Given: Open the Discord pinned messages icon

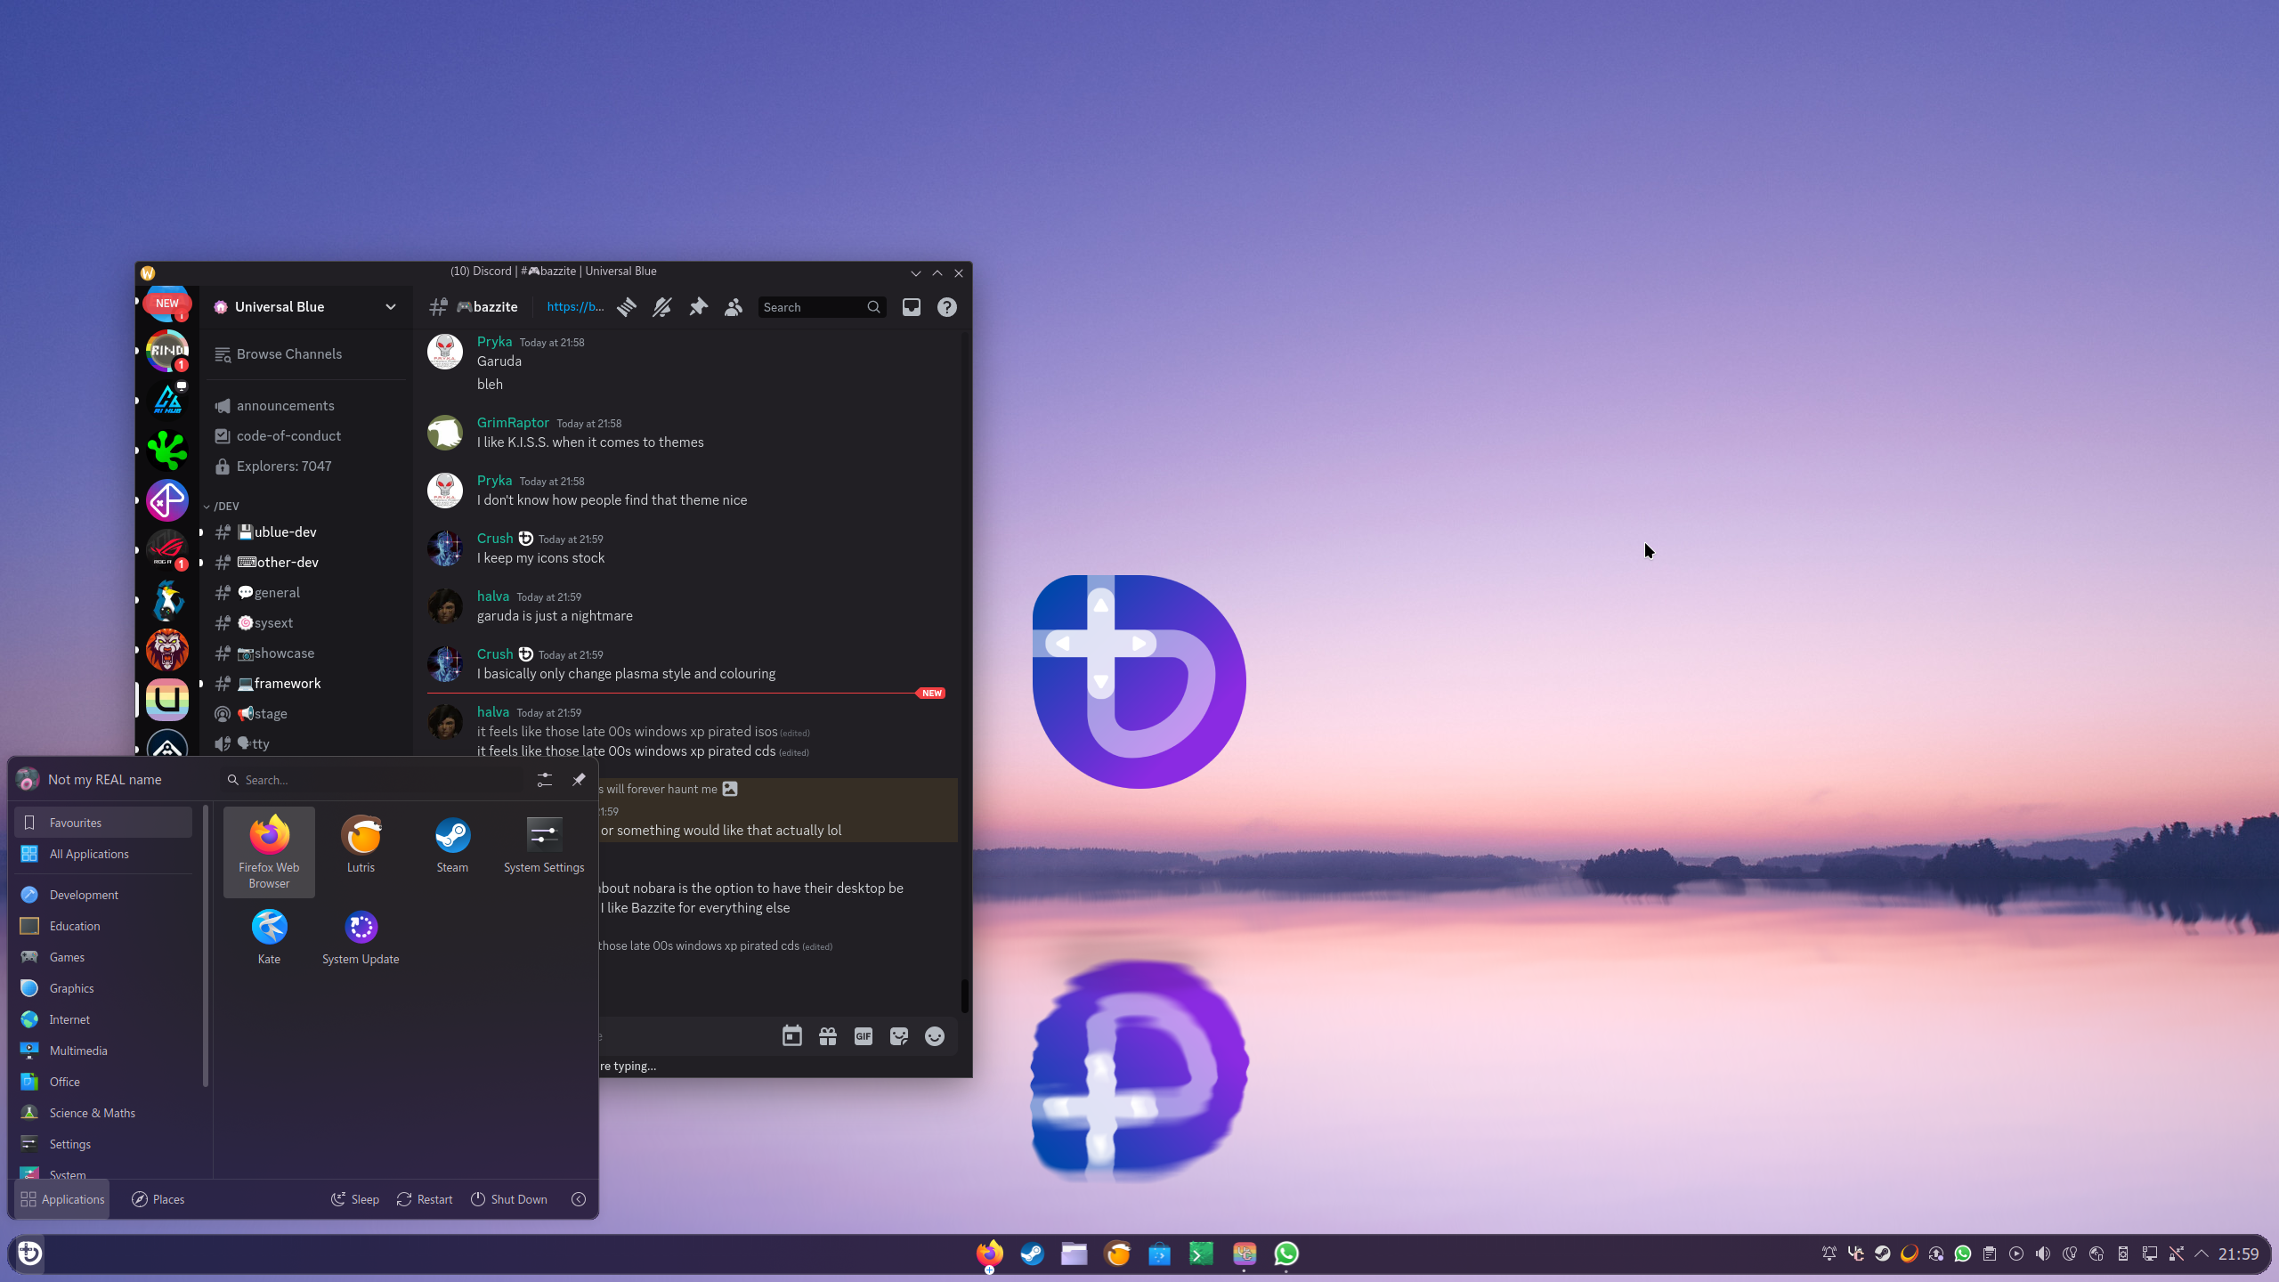Looking at the screenshot, I should 698,307.
